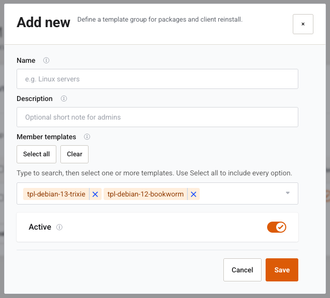This screenshot has height=298, width=330.
Task: Click the tpl-debian-13-trixie tag label
Action: [56, 194]
